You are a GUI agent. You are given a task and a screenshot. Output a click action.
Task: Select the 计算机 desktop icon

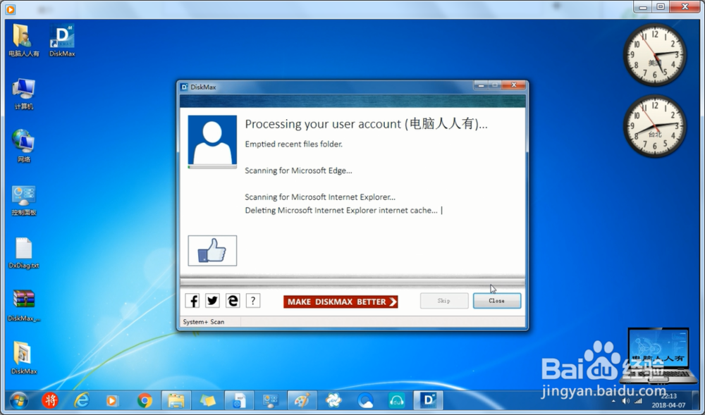tap(24, 94)
